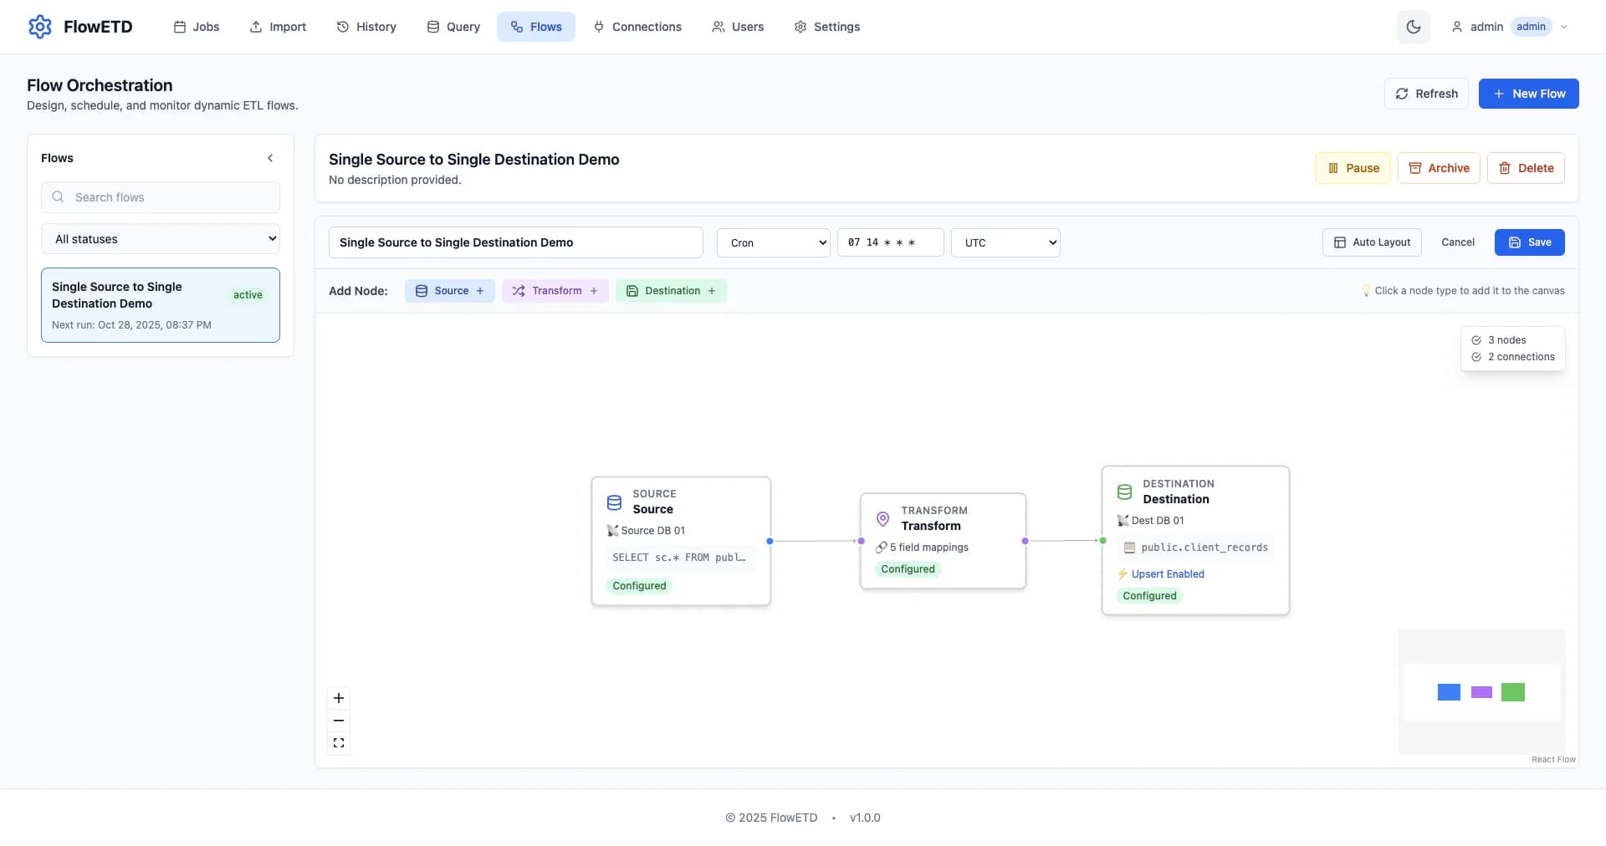Click the Destination node input handle
The height and width of the screenshot is (846, 1606).
point(1102,541)
